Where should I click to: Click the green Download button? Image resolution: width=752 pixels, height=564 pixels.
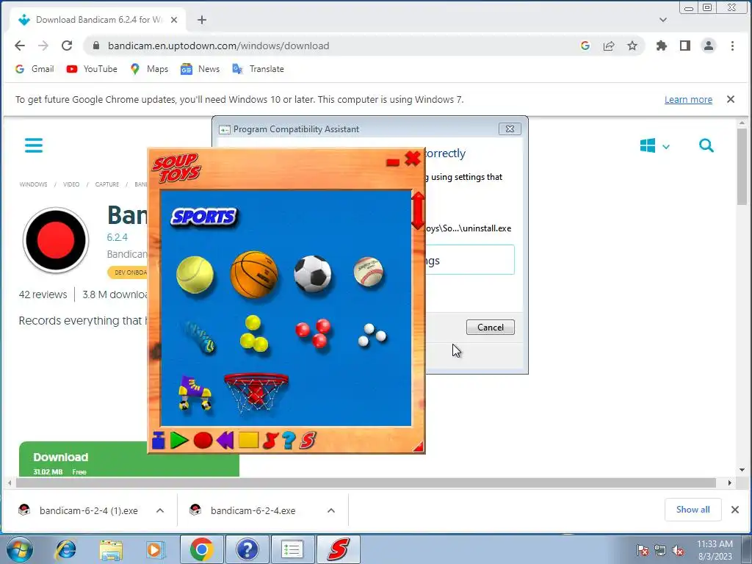129,459
